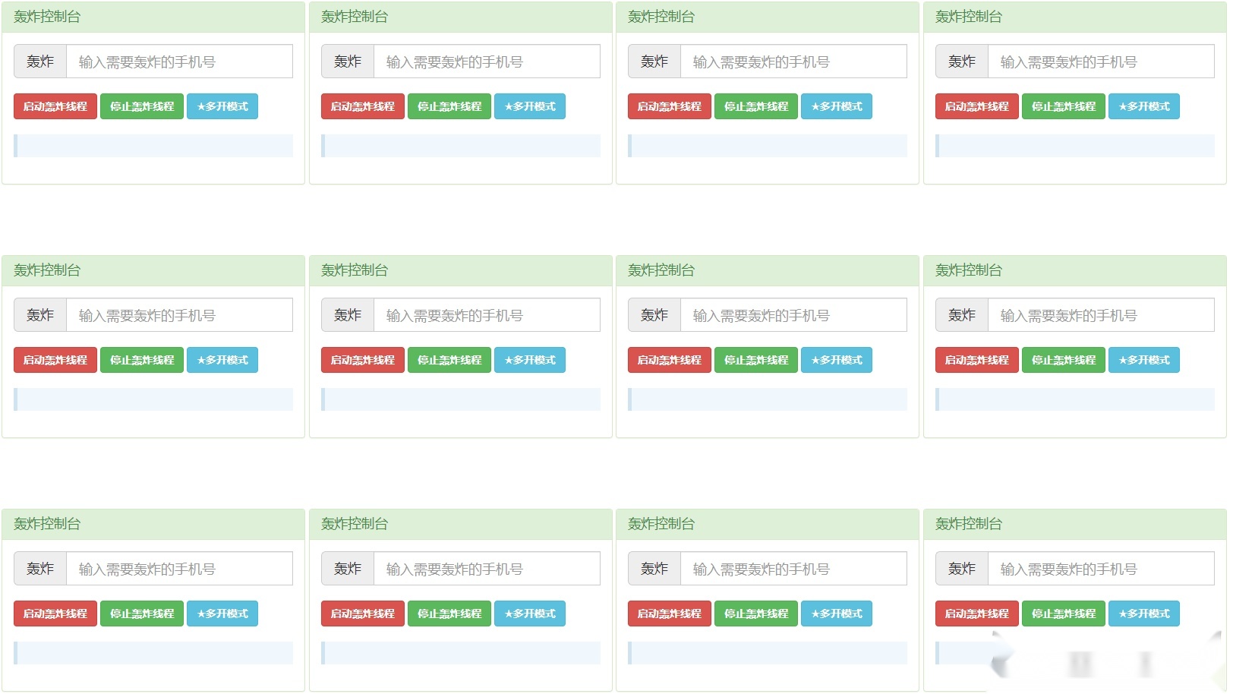The image size is (1233, 694).
Task: Click 停止轰炸线程 in the first top-row console
Action: click(x=142, y=106)
